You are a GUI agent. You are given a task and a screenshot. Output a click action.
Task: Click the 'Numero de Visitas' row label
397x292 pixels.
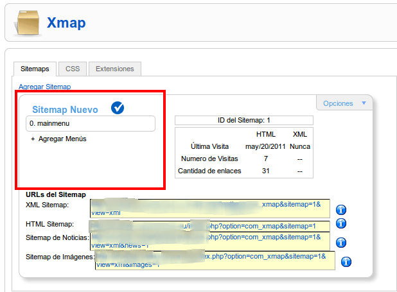[x=209, y=159]
